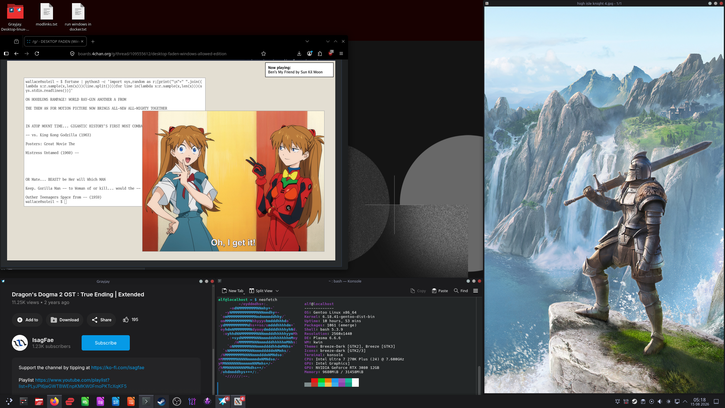Launch LibreOffice Impress from the taskbar
The height and width of the screenshot is (408, 725).
[x=131, y=401]
